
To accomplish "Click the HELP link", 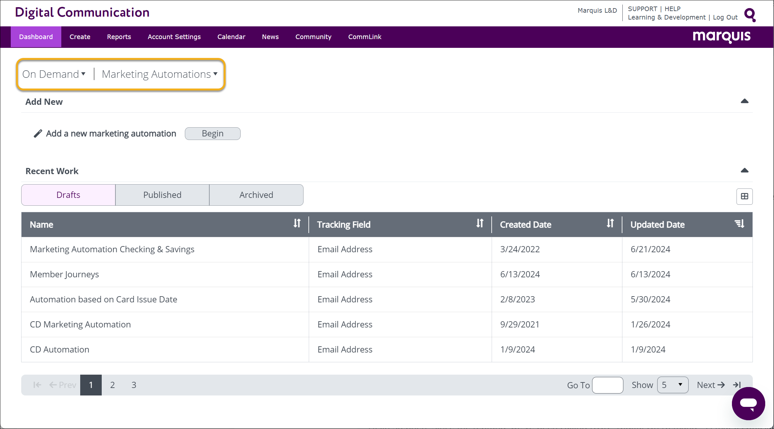I will 673,9.
